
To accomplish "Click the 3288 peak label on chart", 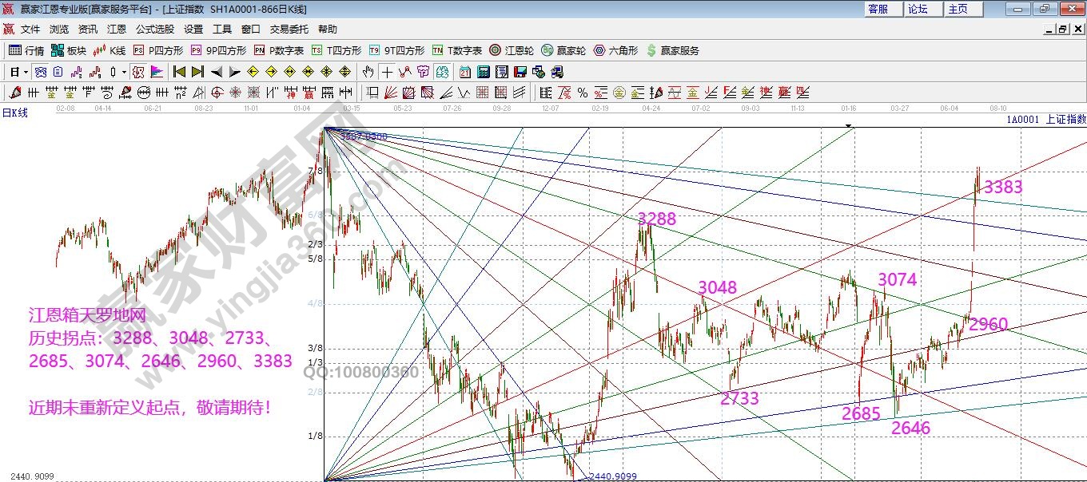I will point(656,219).
